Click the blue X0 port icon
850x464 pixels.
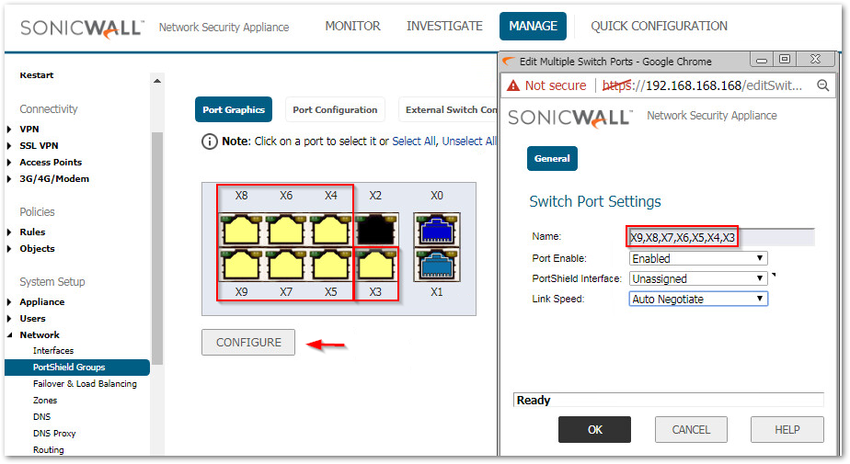(x=437, y=229)
